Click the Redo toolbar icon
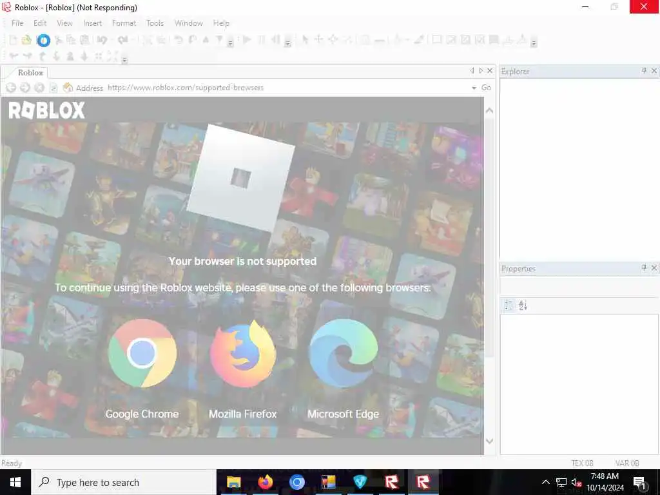660x495 pixels. [122, 40]
